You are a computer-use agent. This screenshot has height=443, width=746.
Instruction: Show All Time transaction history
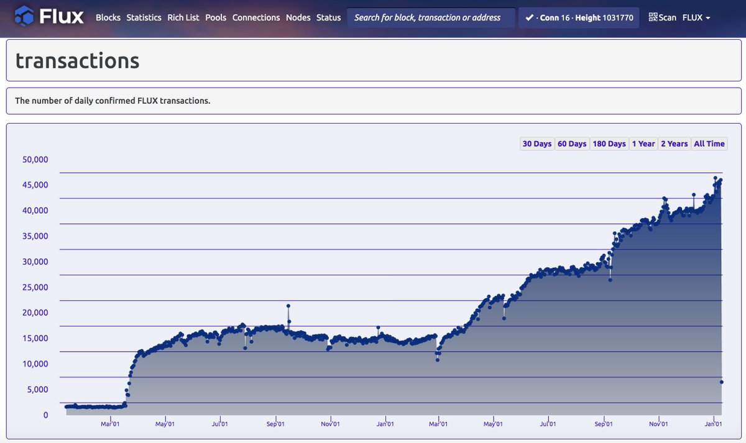pyautogui.click(x=709, y=144)
